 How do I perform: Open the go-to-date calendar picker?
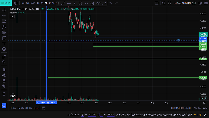[x=43, y=108]
